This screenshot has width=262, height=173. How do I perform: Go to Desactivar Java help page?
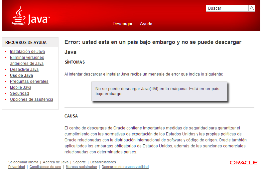click(x=24, y=70)
